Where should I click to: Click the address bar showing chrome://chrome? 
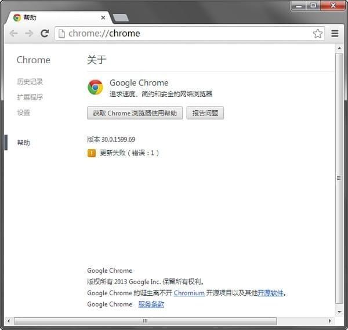tap(186, 34)
